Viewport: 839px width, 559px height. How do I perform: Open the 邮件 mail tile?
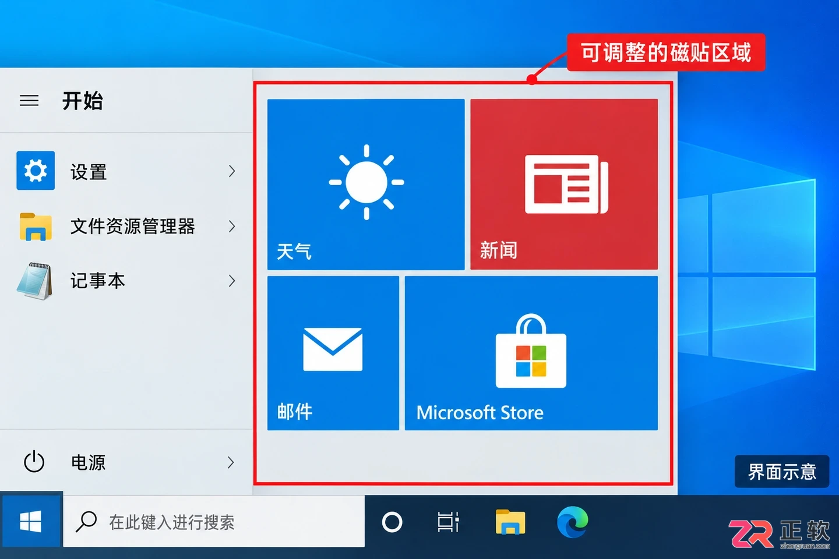coord(333,353)
